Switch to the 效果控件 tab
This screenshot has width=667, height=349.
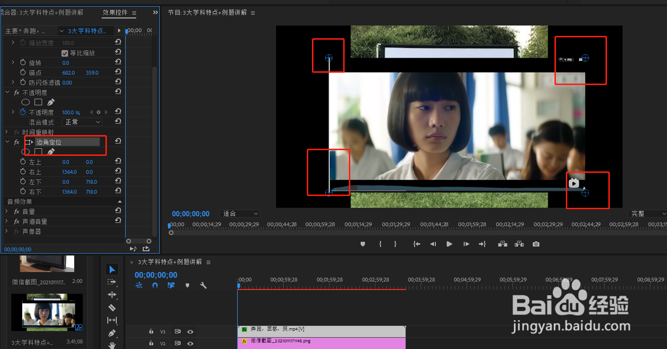(x=115, y=13)
